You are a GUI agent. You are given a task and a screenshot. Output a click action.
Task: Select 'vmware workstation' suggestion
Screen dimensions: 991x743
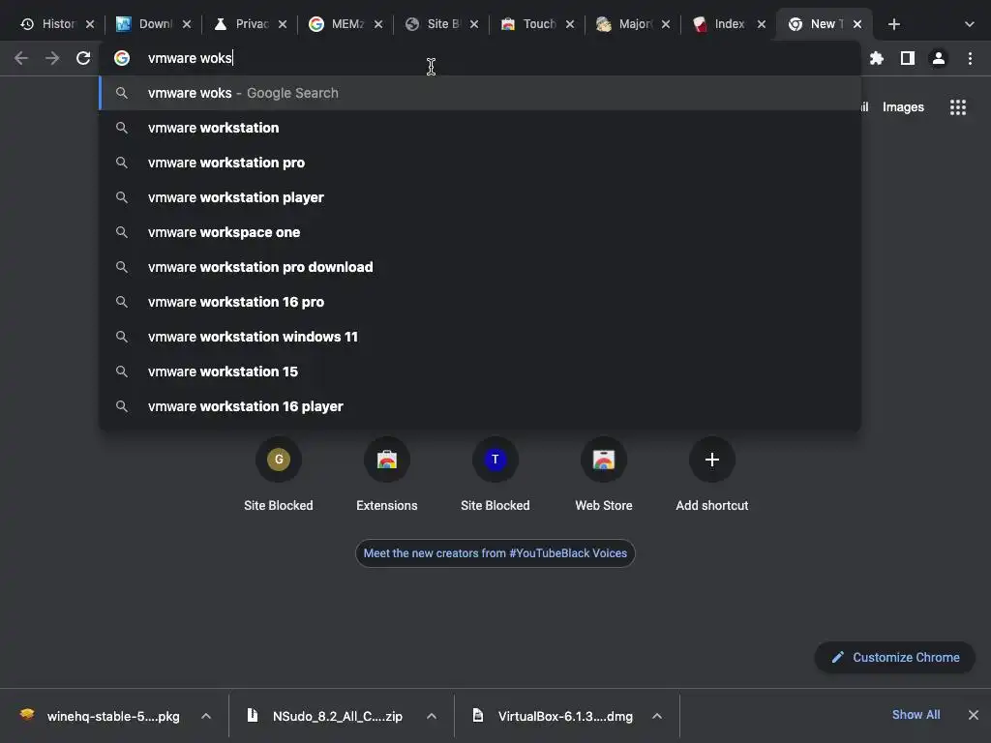click(480, 128)
